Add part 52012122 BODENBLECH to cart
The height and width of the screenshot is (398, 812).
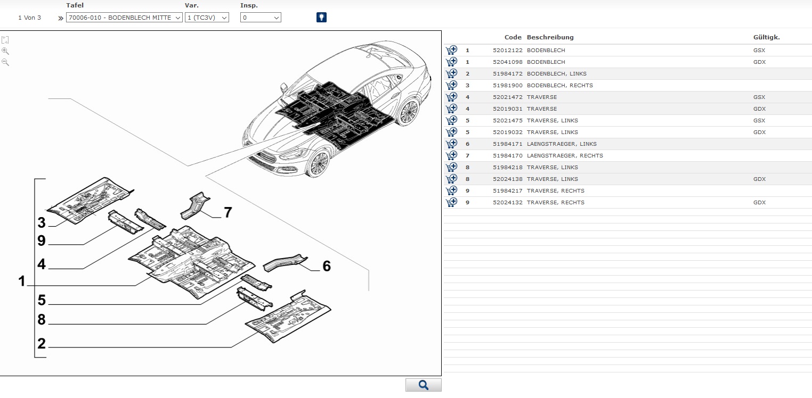coord(451,50)
